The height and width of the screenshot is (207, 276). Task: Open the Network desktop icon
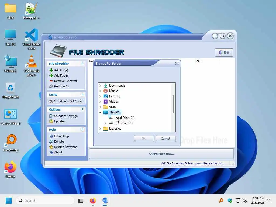11,64
